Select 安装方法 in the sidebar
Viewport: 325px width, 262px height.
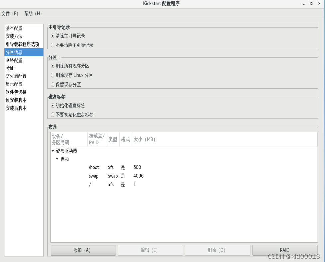24,36
